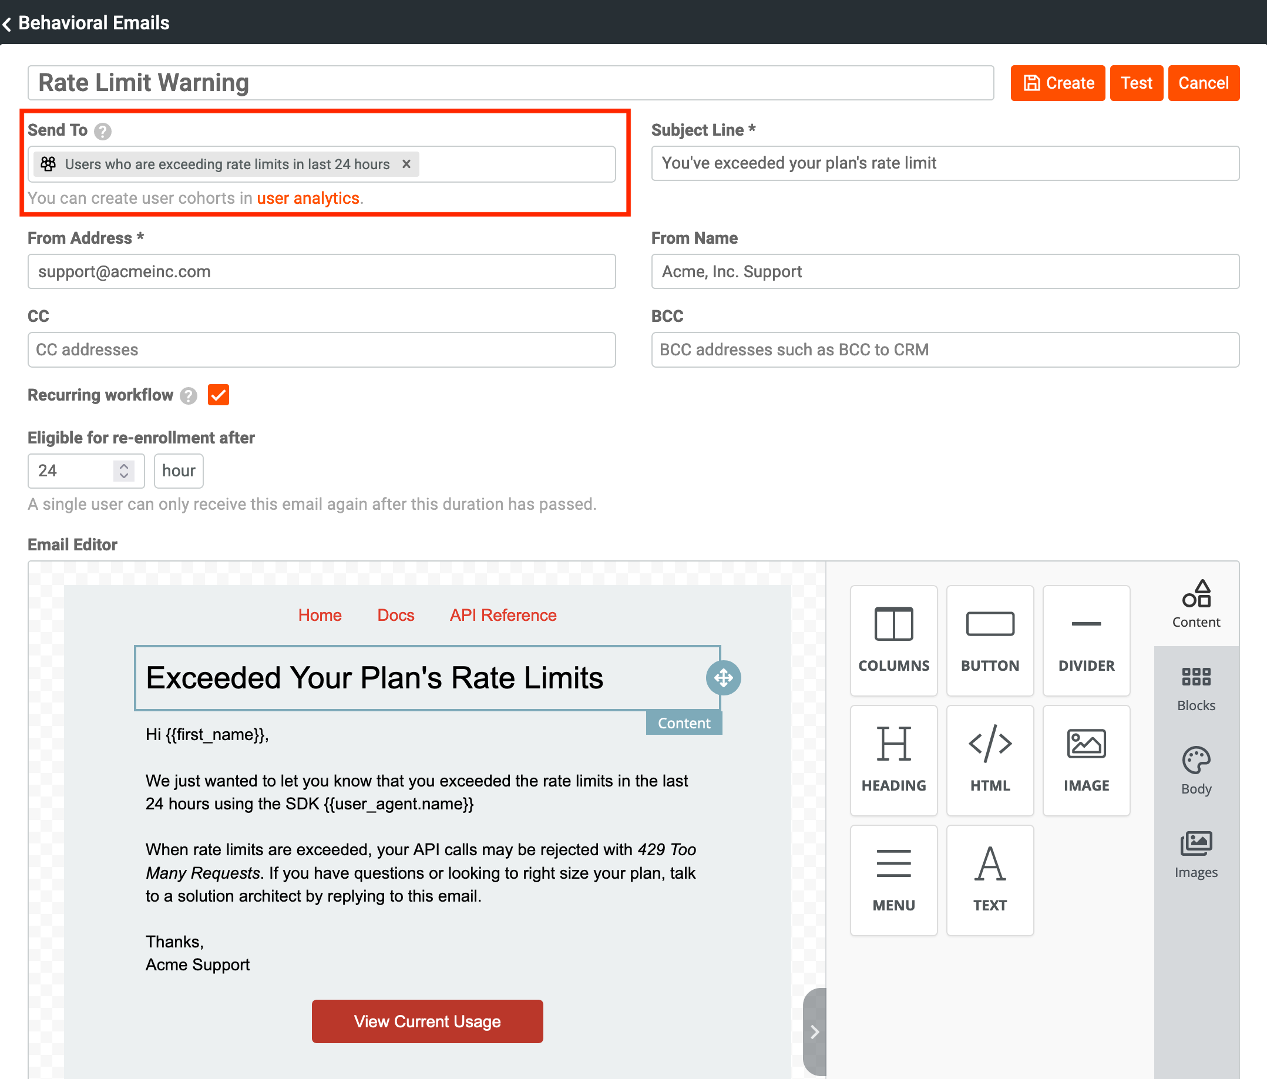
Task: Switch to the Content tab
Action: coord(1196,604)
